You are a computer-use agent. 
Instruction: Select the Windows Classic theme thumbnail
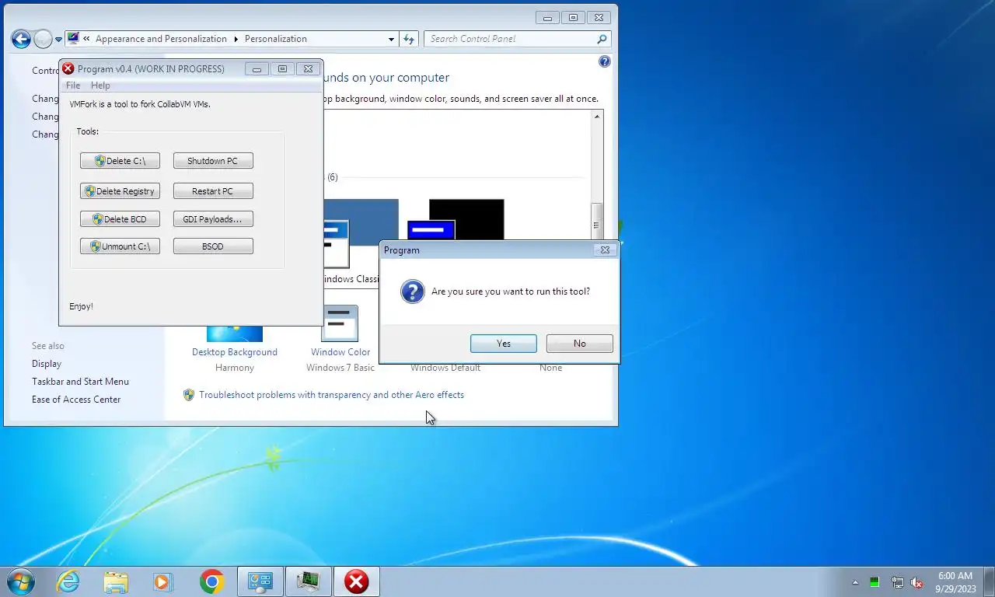coord(361,222)
